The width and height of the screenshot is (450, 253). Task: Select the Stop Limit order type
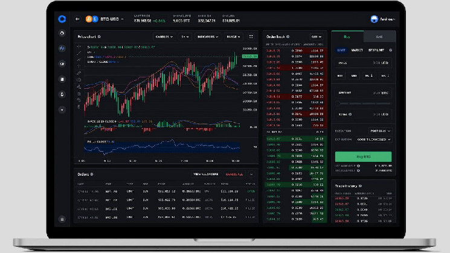(376, 50)
